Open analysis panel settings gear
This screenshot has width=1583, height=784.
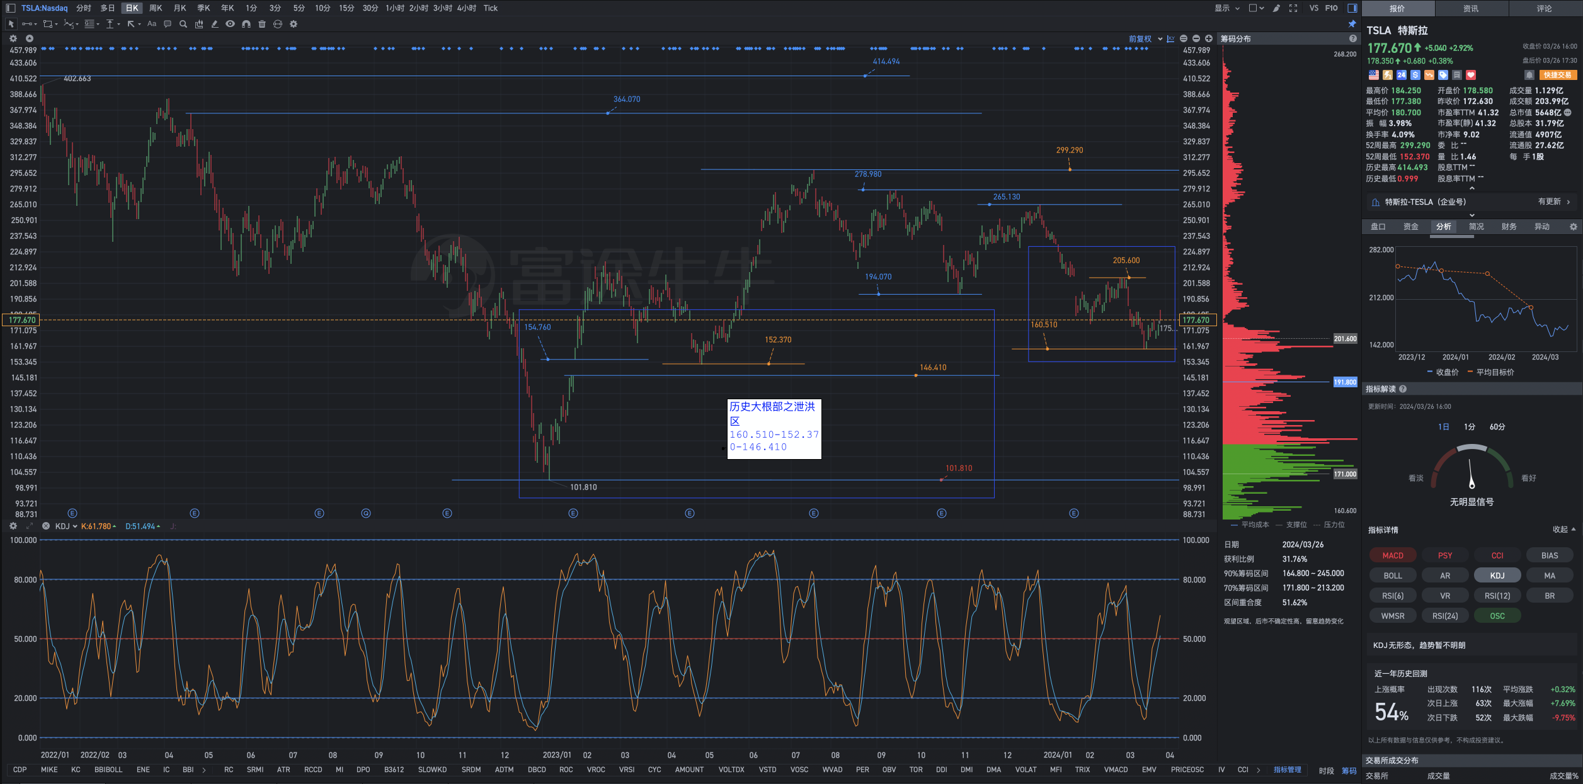1573,227
